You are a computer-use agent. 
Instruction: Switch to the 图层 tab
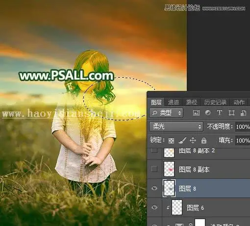click(x=156, y=102)
